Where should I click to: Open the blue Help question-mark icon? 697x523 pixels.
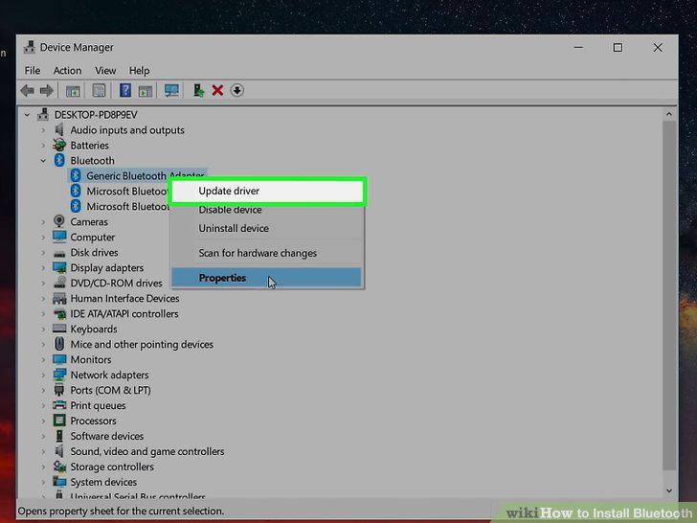[x=124, y=90]
